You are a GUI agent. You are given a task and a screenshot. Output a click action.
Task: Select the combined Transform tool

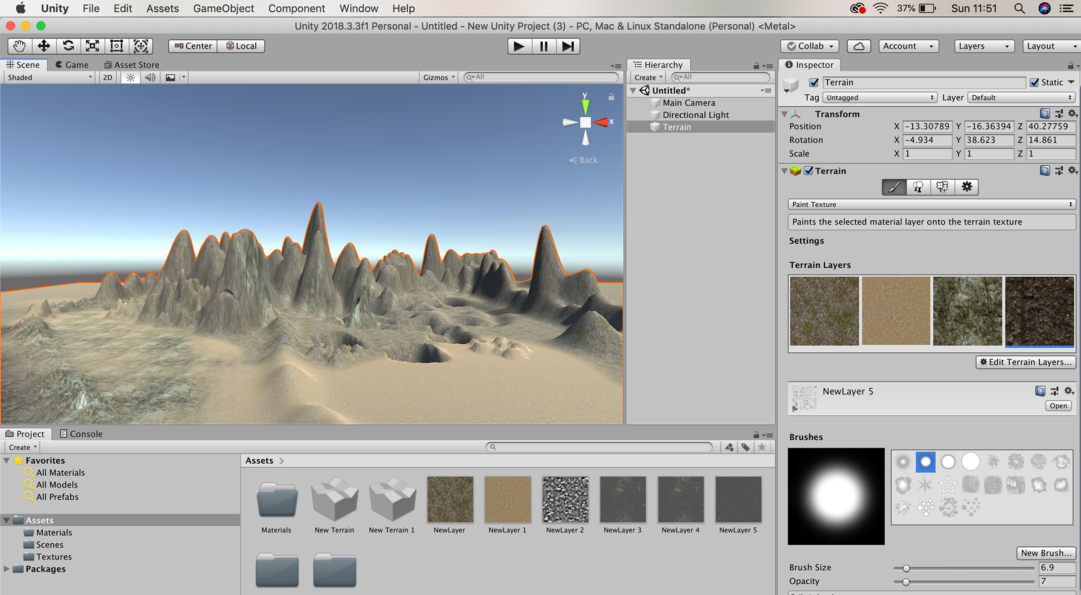tap(141, 46)
